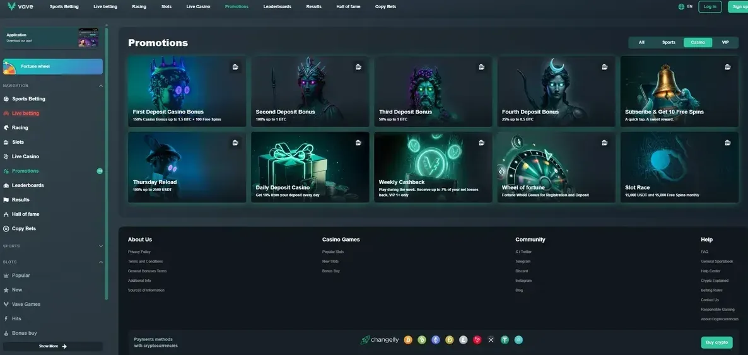Show more slot categories
748x355 pixels.
(52, 346)
